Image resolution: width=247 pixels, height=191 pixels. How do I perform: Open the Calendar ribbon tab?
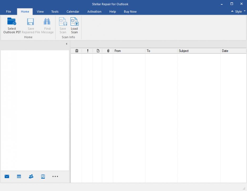click(x=73, y=12)
